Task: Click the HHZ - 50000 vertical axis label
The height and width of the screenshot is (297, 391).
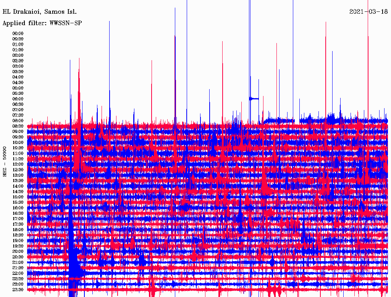Action: pos(5,162)
